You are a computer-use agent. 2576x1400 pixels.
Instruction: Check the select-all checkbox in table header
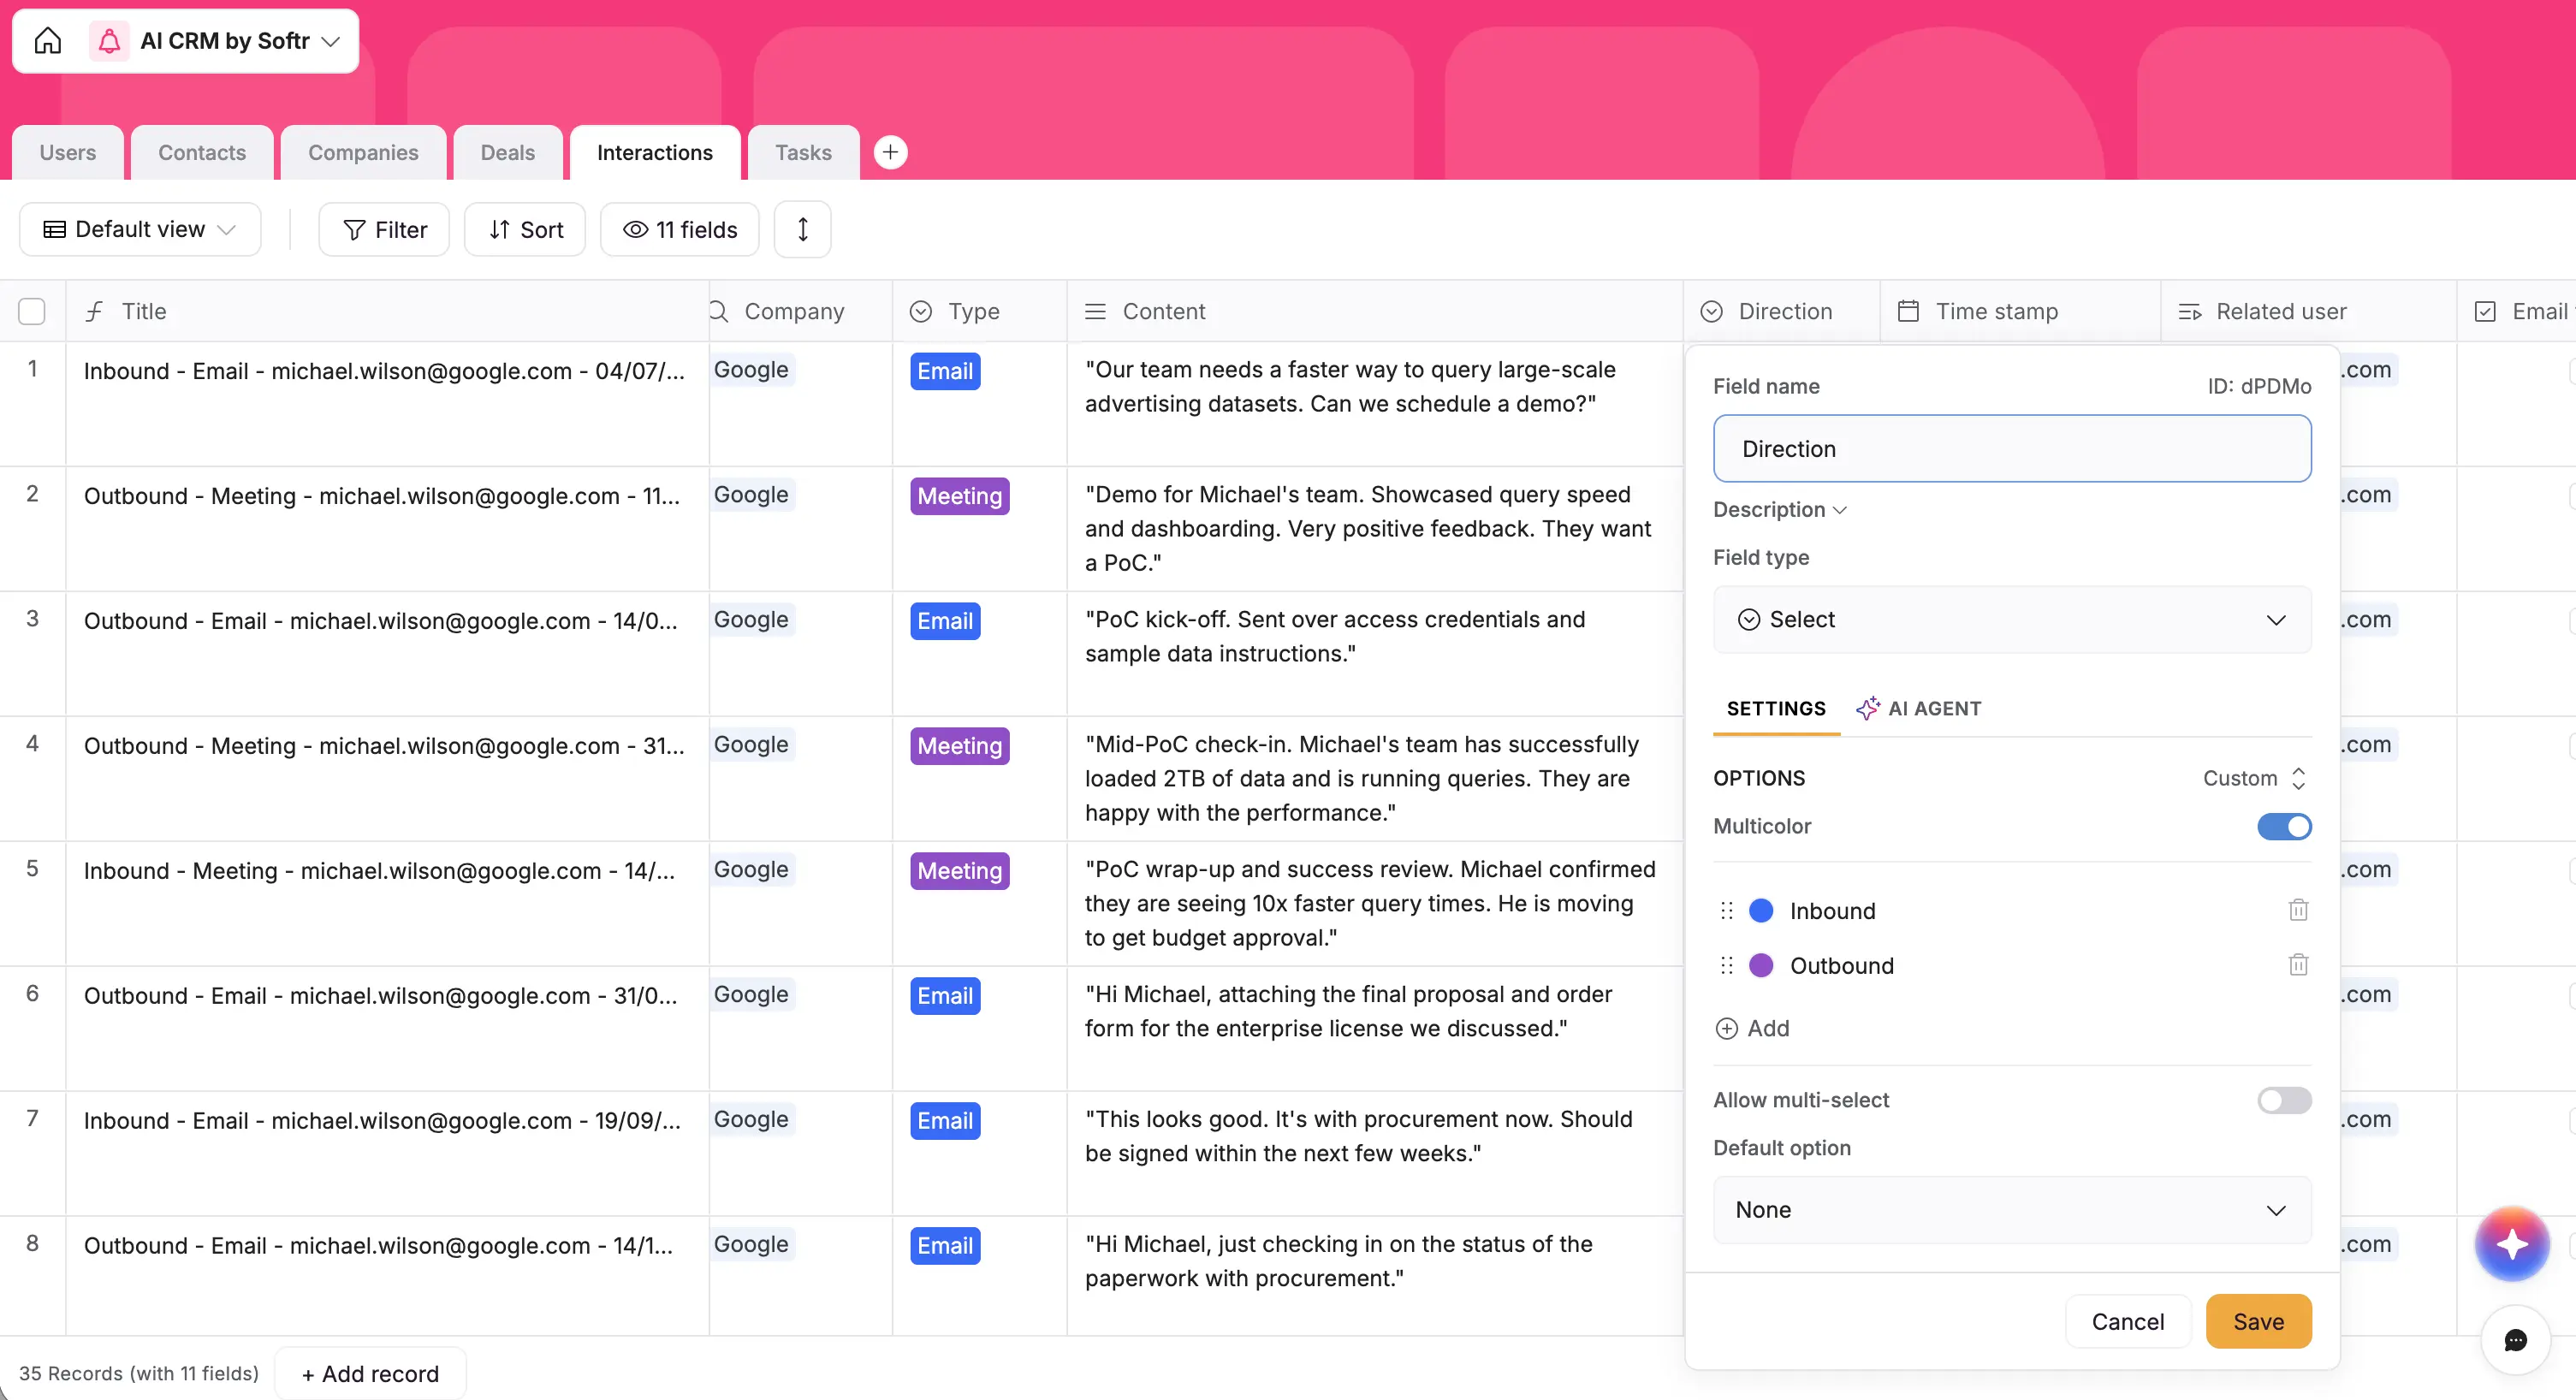(31, 311)
